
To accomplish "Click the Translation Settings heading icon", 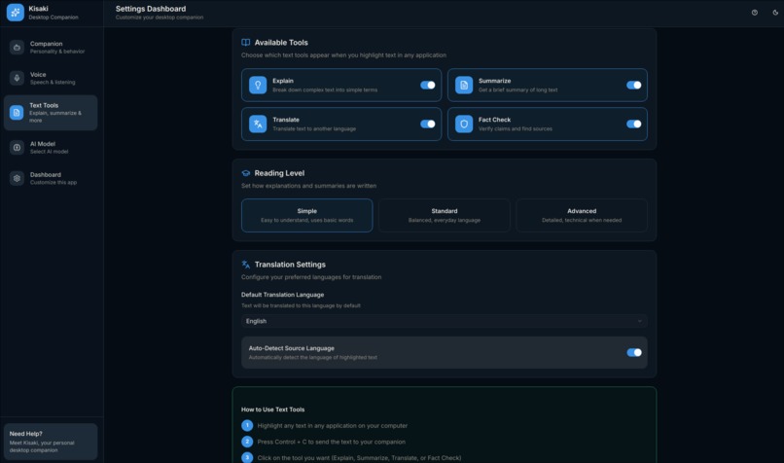I will pos(245,265).
